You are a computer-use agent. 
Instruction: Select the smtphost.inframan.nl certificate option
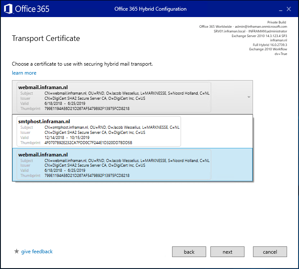pyautogui.click(x=99, y=132)
